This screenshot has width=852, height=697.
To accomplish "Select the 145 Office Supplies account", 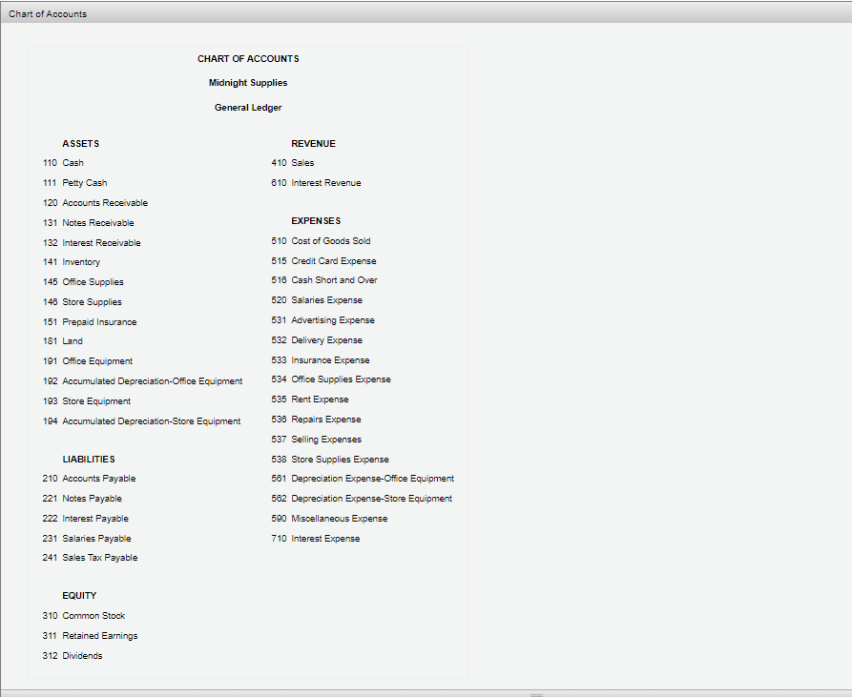I will 83,282.
